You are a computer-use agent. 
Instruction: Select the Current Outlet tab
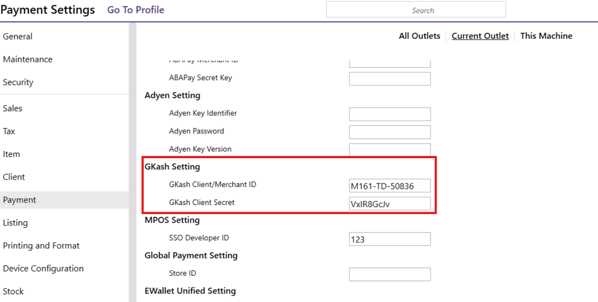480,36
